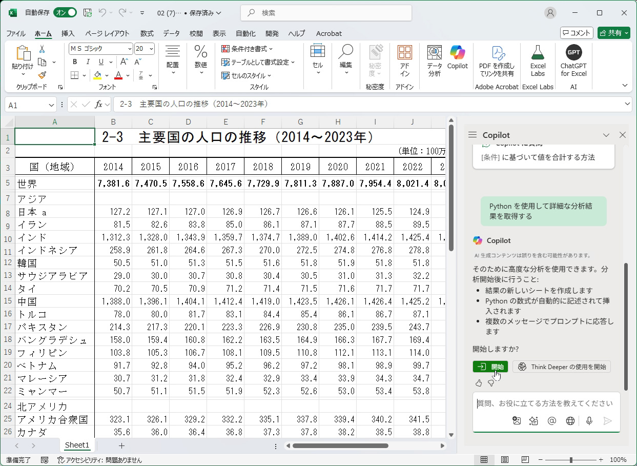Toggle bold formatting button
637x466 pixels.
click(x=75, y=62)
